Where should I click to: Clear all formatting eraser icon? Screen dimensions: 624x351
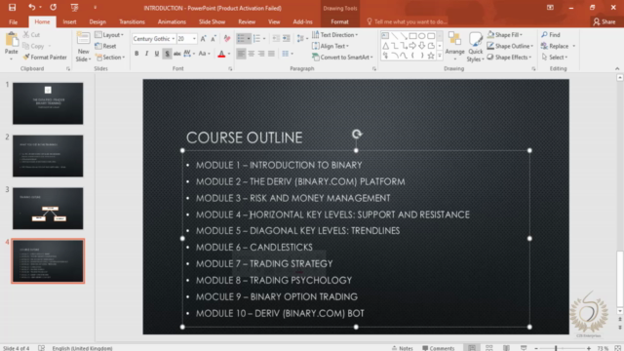227,39
